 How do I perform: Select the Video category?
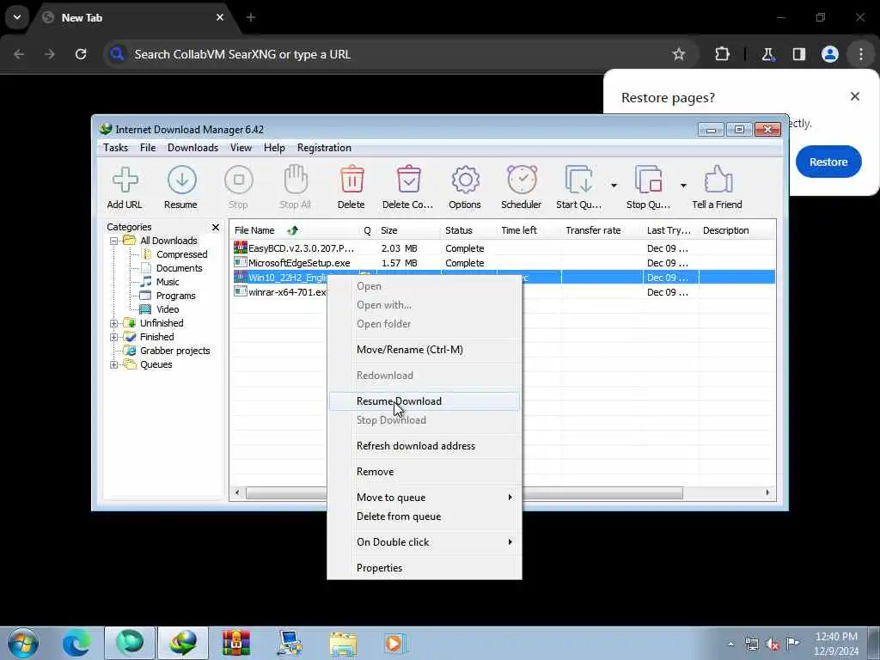click(168, 309)
